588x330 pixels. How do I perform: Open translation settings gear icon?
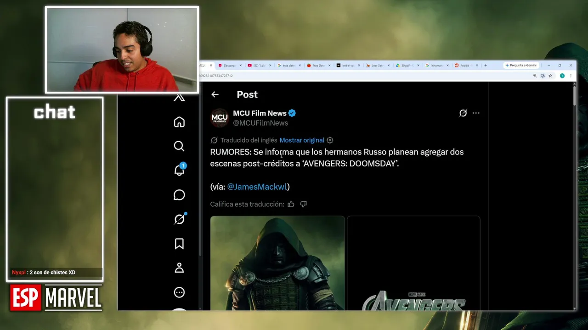point(330,140)
